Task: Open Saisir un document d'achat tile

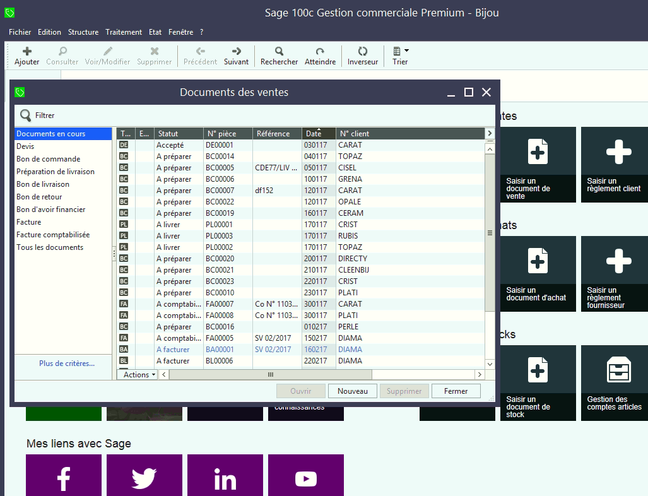Action: pyautogui.click(x=537, y=274)
